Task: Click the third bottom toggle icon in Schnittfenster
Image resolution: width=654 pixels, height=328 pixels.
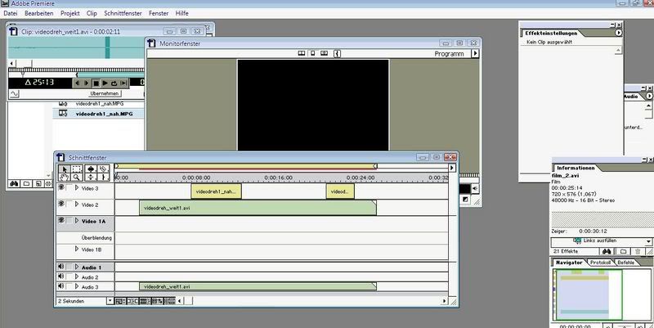Action: pyautogui.click(x=145, y=301)
